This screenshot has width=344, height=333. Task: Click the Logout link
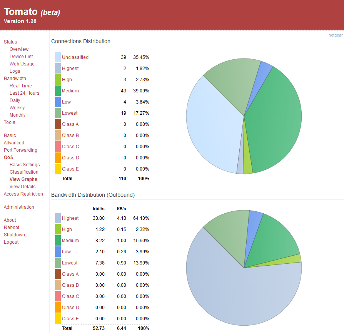click(11, 242)
